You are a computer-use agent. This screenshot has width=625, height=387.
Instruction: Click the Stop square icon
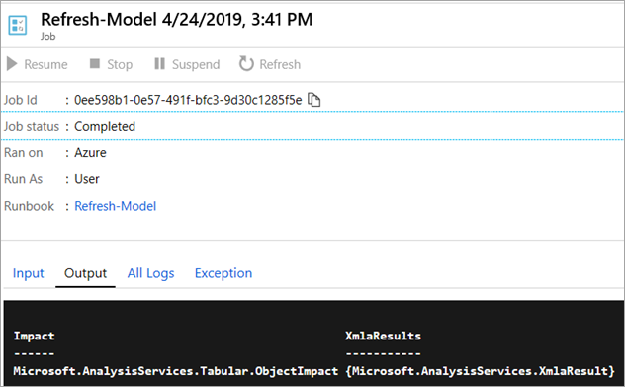[95, 63]
